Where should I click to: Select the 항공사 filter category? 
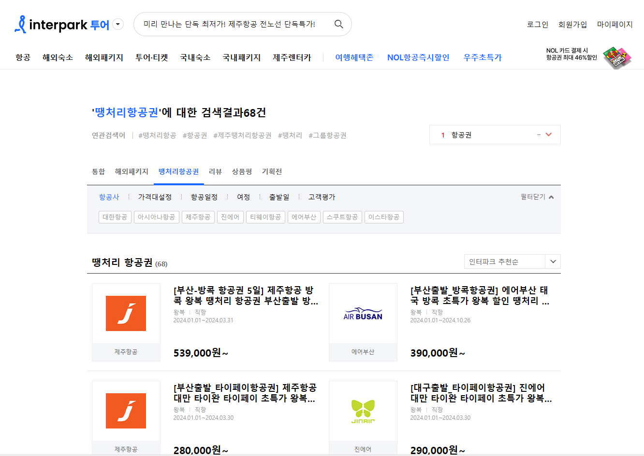point(109,197)
